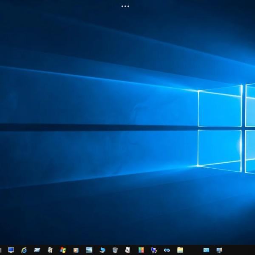Click the playing card game icon
The height and width of the screenshot is (255, 255).
pyautogui.click(x=127, y=250)
